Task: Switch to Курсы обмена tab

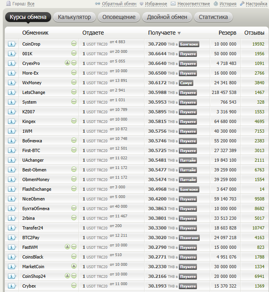Action: click(28, 17)
